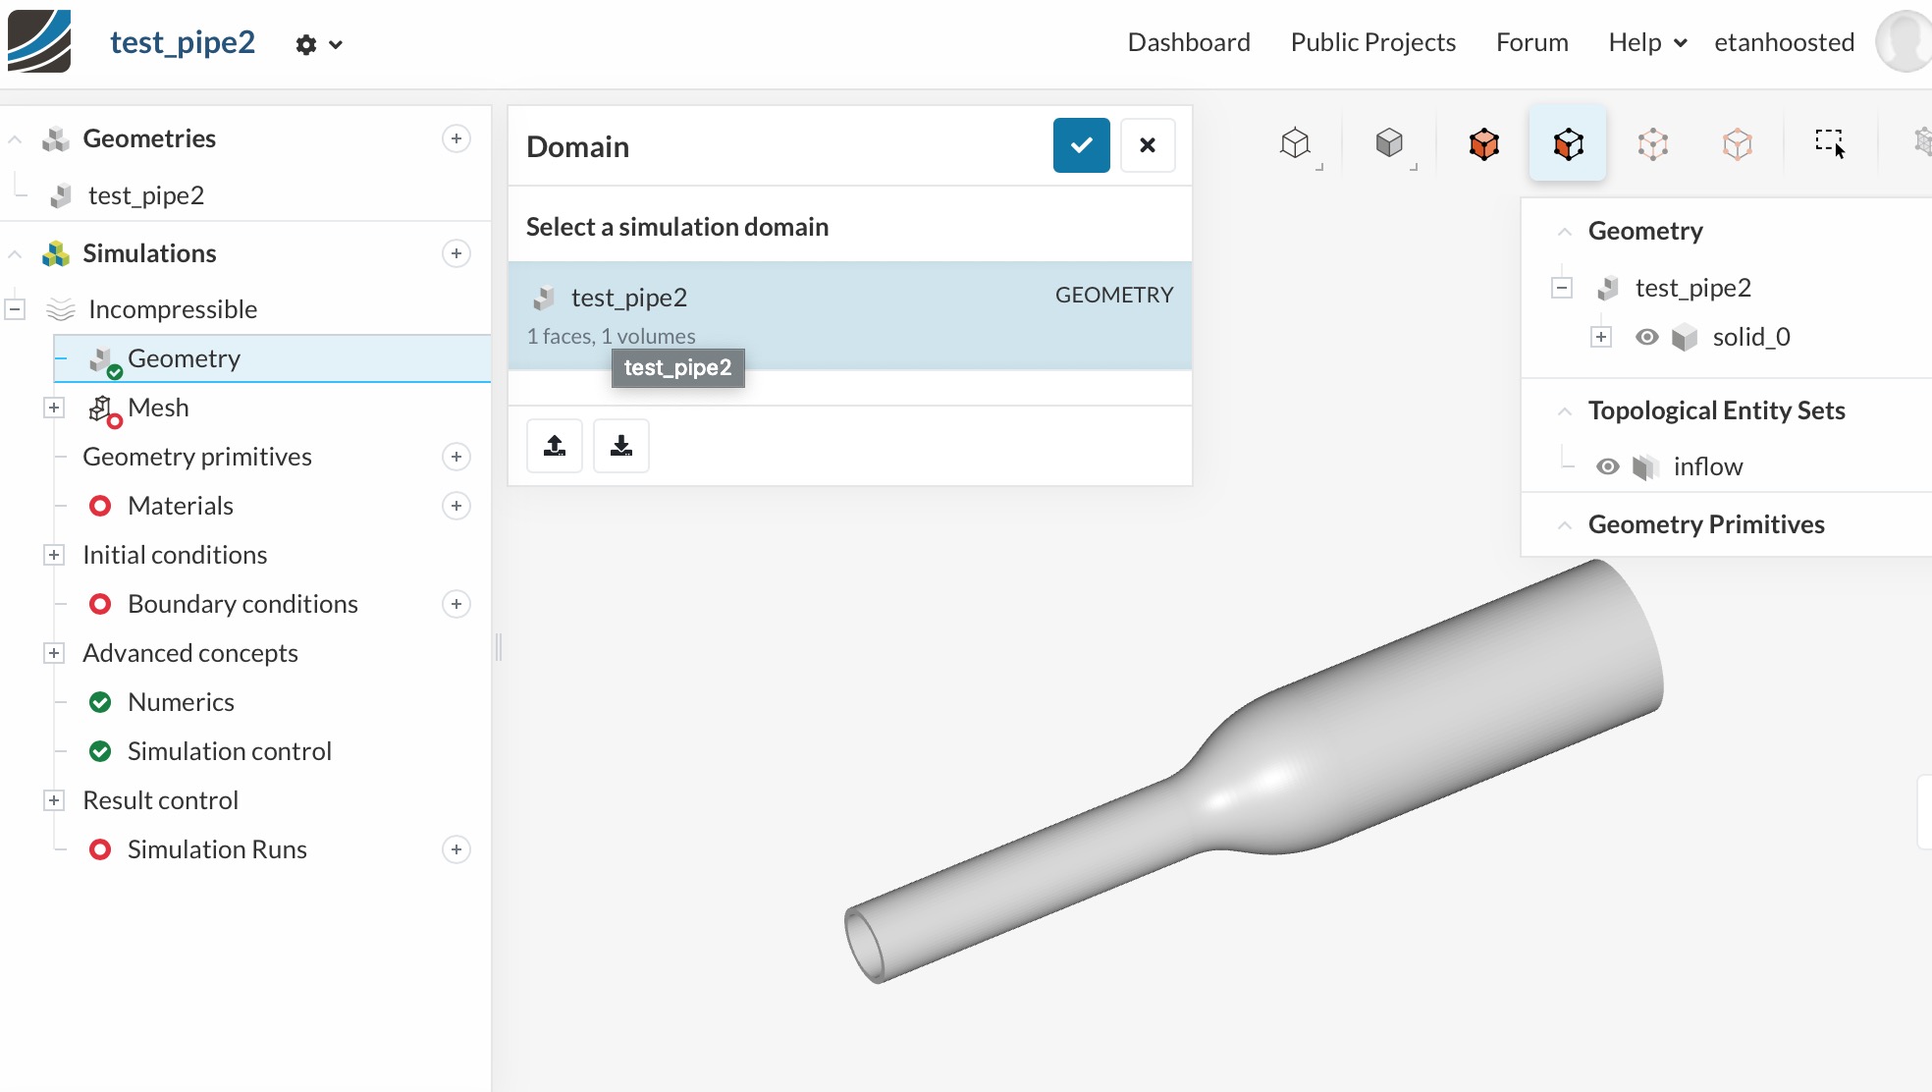Expand the Mesh tree node
This screenshot has height=1092, width=1932.
(54, 408)
